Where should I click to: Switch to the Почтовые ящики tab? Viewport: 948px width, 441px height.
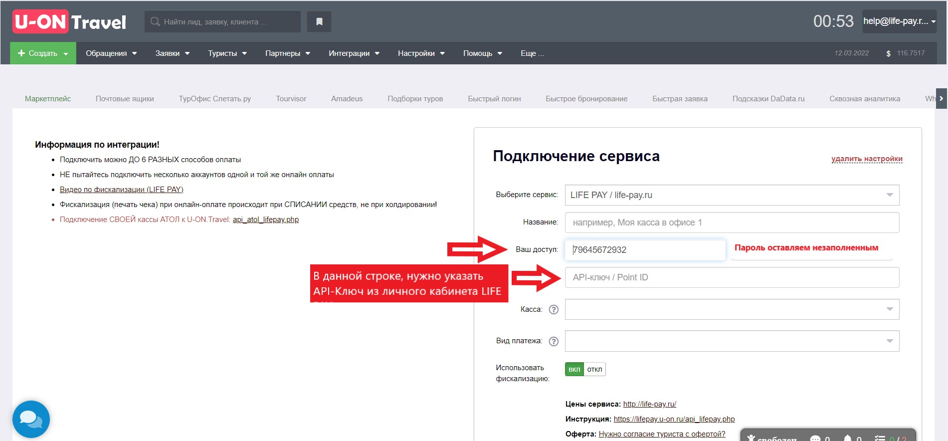[x=125, y=99]
